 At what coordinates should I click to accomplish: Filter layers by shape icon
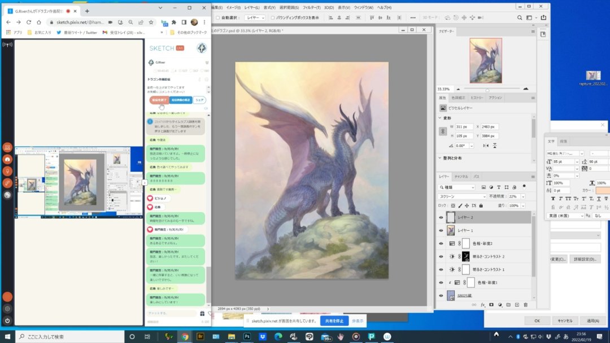pyautogui.click(x=507, y=187)
